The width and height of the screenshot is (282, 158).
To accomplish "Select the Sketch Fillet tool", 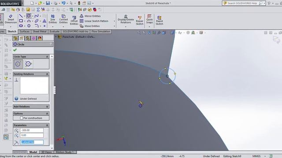I will (x=37, y=26).
